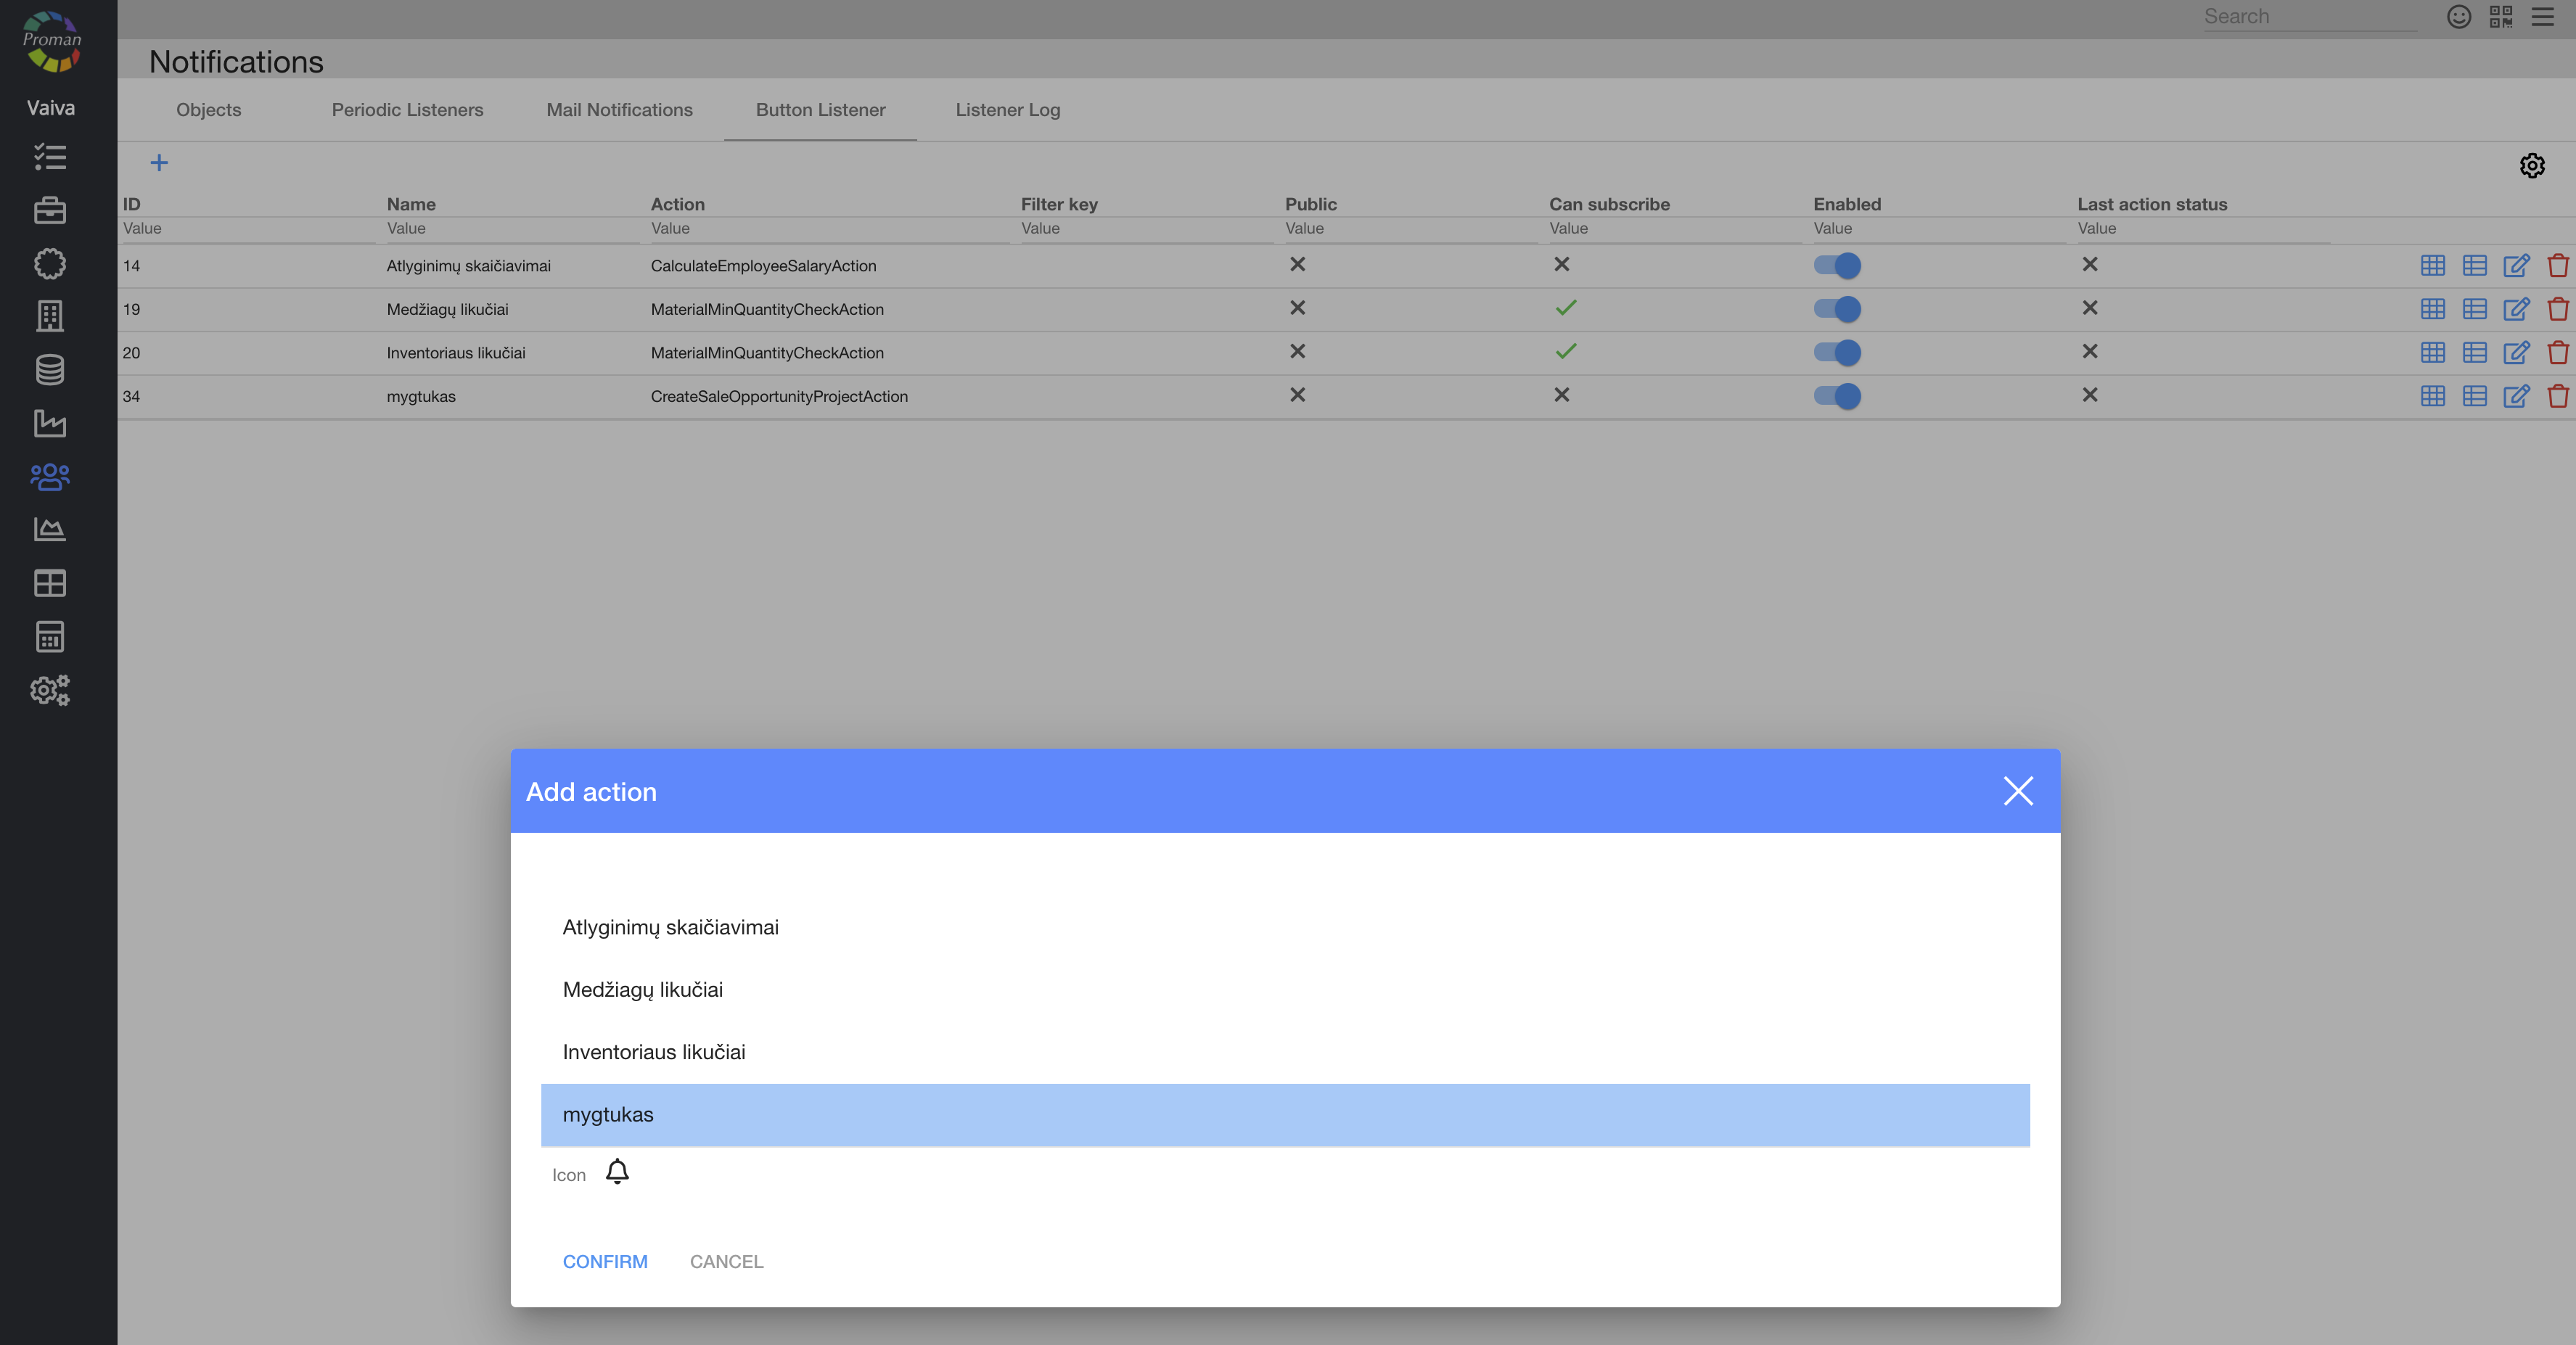Screen dimensions: 2576x1345
Task: Open database sidebar icon
Action: tap(49, 370)
